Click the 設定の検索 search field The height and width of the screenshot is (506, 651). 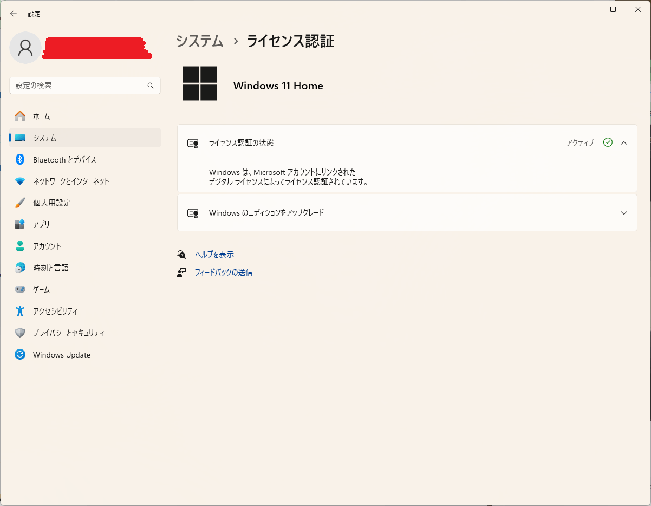85,86
